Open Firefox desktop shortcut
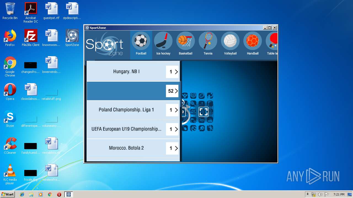This screenshot has height=198, width=353. 10,38
